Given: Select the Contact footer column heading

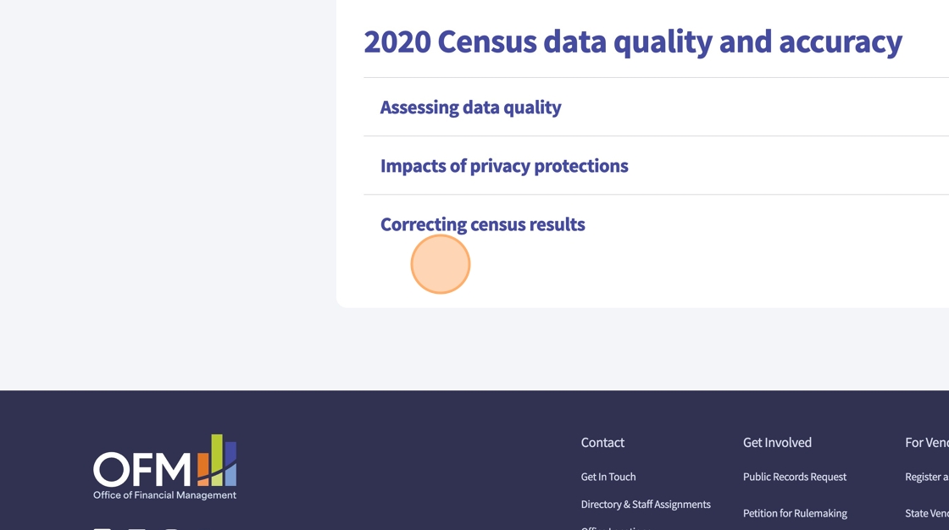Looking at the screenshot, I should 602,442.
